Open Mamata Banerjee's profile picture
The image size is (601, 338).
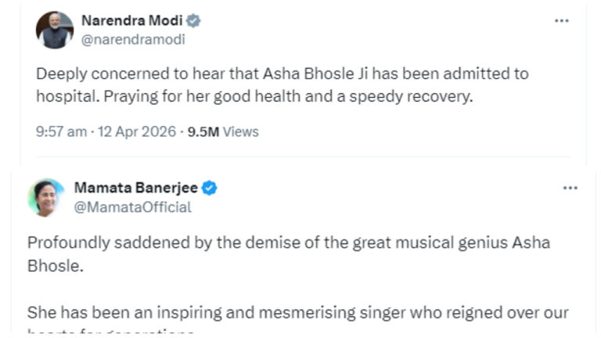pyautogui.click(x=46, y=197)
